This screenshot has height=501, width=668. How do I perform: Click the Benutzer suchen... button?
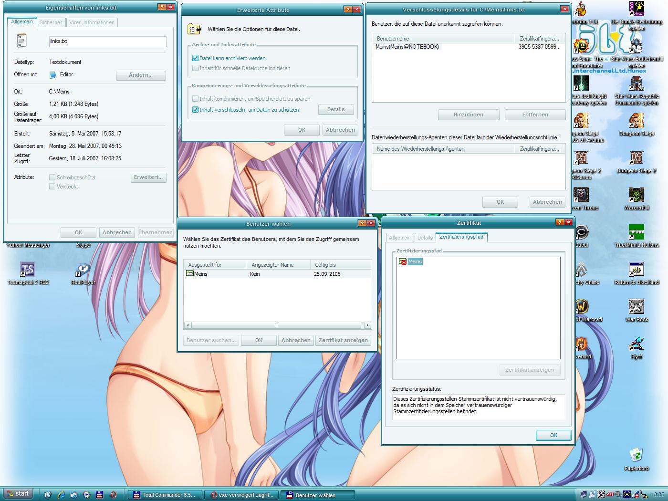click(211, 340)
